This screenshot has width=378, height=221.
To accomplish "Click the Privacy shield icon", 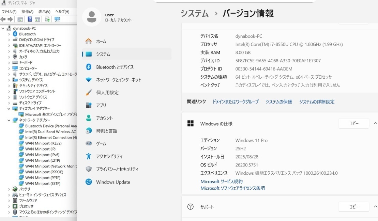I will [89, 169].
